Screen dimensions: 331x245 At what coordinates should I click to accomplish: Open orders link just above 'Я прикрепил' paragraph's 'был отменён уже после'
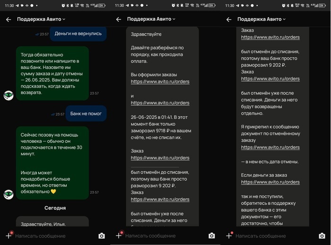pyautogui.click(x=270, y=79)
